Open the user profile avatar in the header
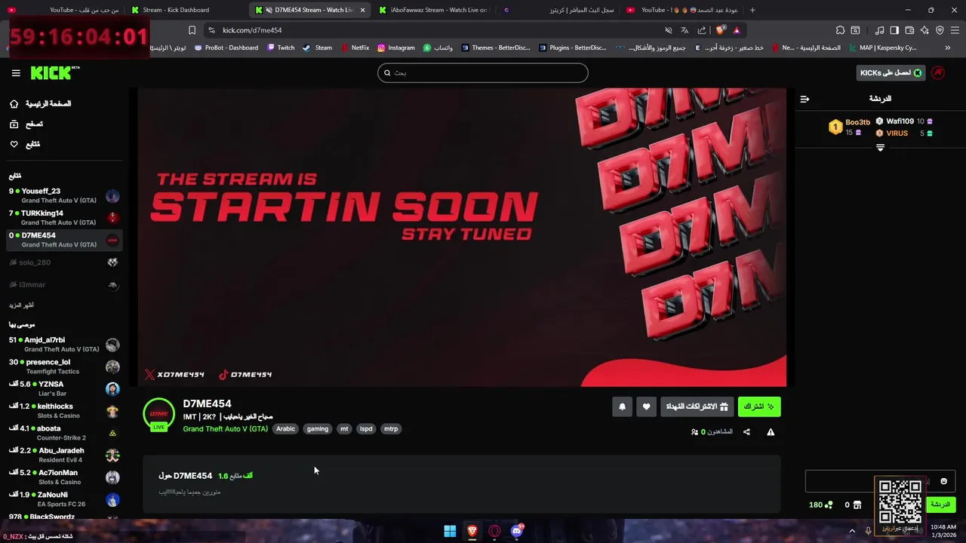Screen dimensions: 966x543 [938, 72]
